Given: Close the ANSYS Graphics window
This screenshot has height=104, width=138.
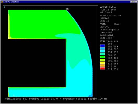Looking at the screenshot, I should (136, 2).
